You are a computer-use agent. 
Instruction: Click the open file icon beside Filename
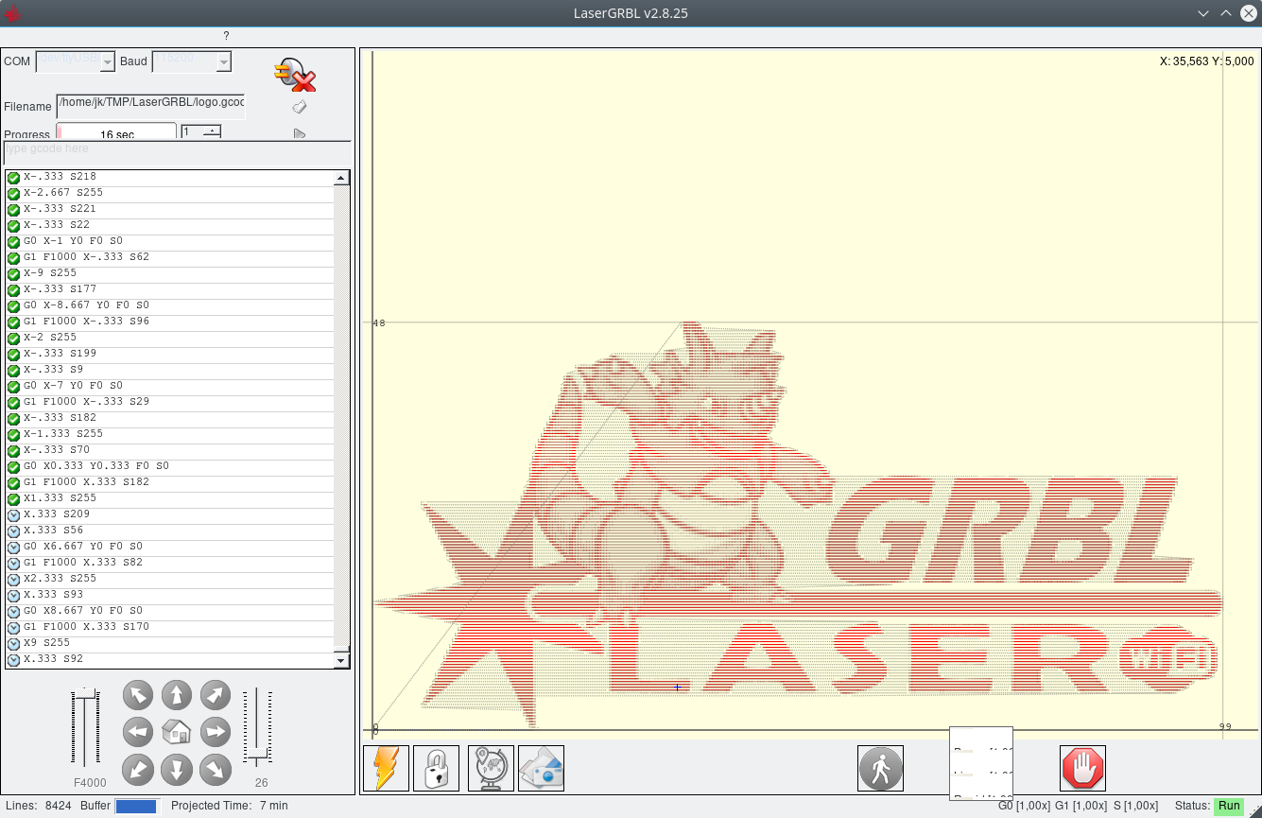(300, 107)
